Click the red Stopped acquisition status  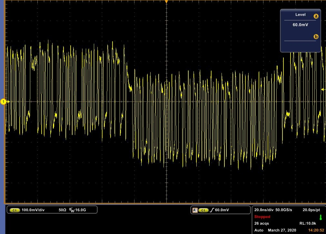(x=262, y=217)
